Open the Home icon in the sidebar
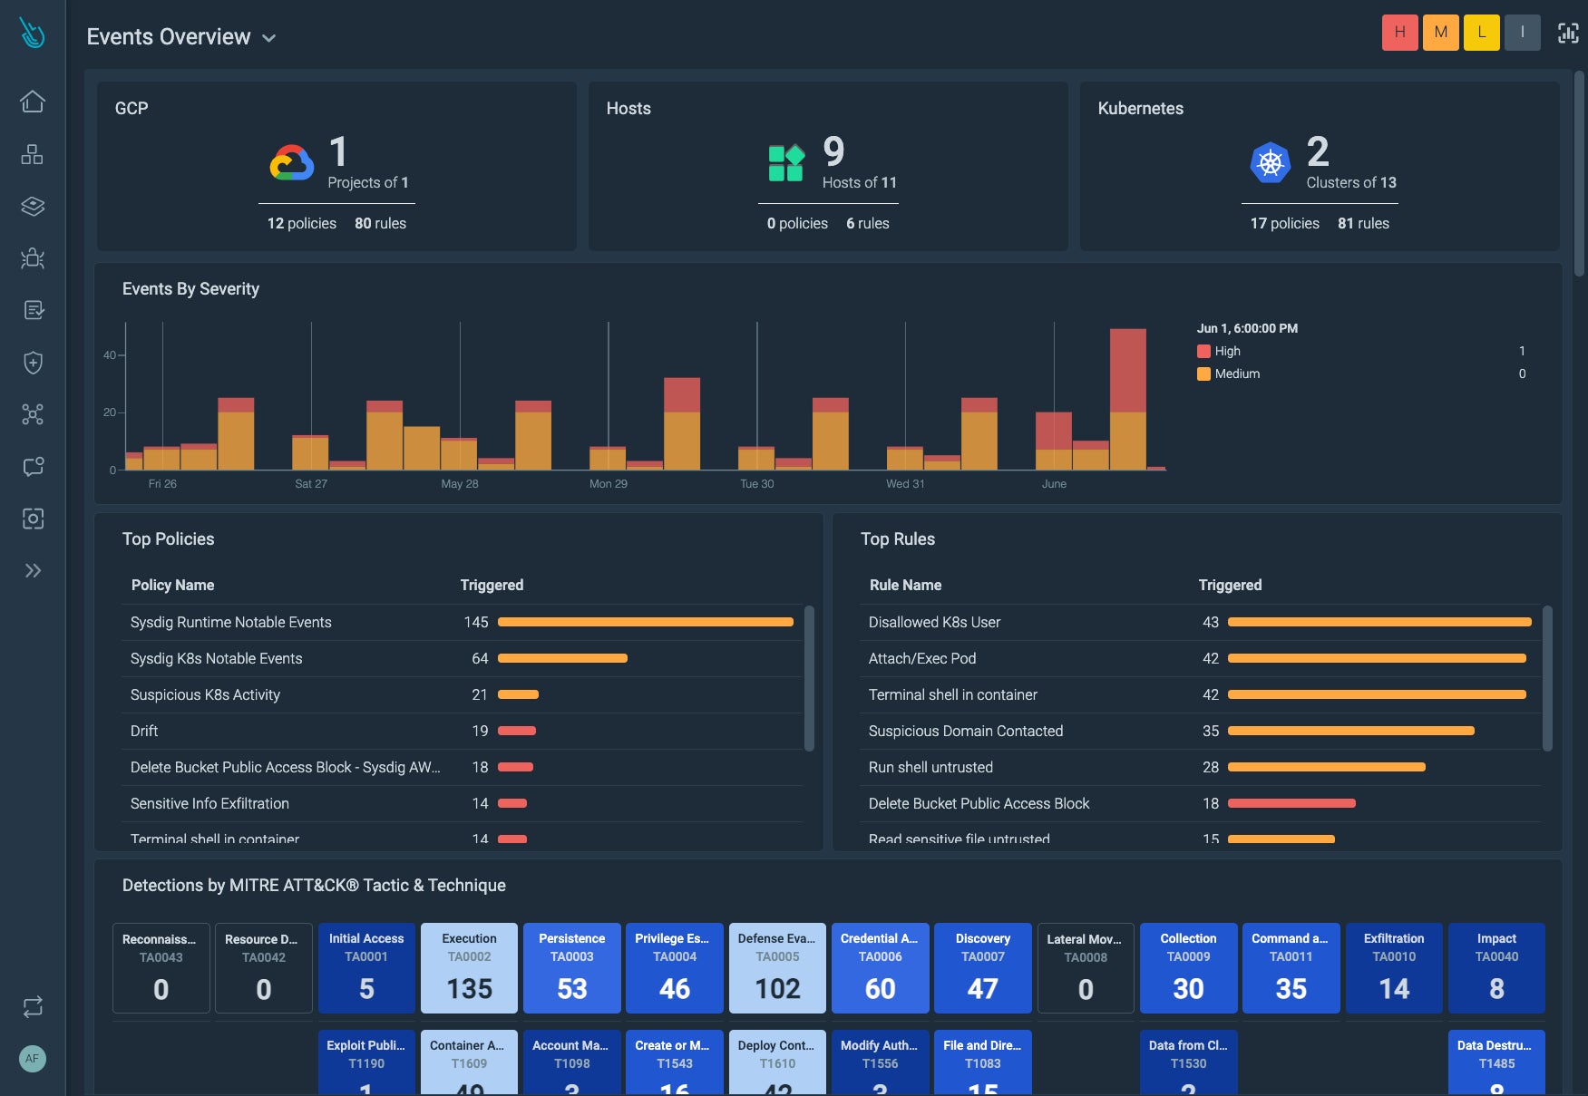This screenshot has width=1588, height=1096. [33, 102]
